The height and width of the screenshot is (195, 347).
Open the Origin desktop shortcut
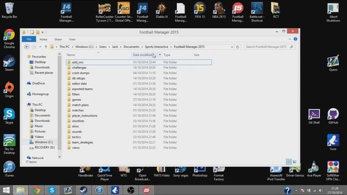pos(9,89)
